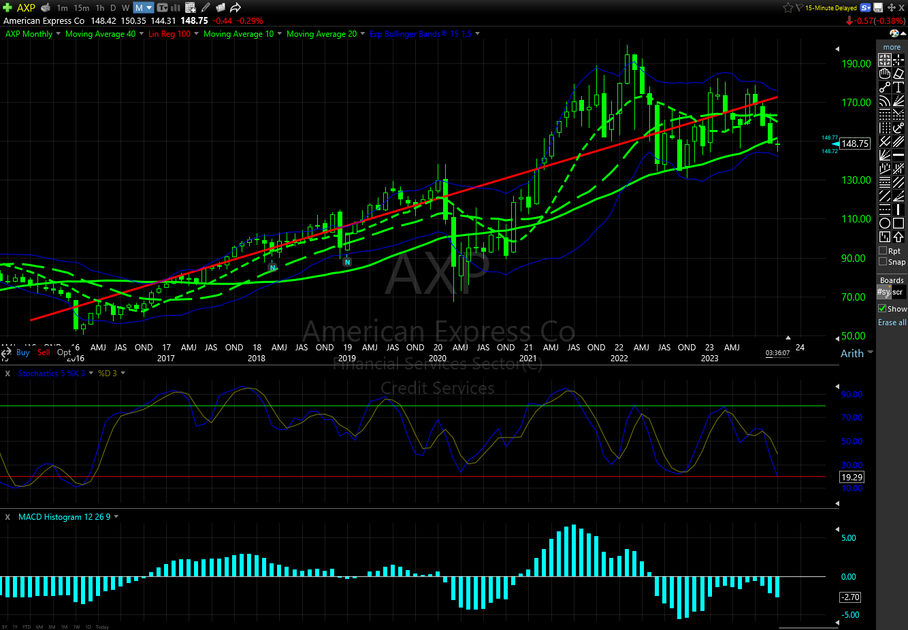This screenshot has width=908, height=630.
Task: Switch to the D daily timeframe
Action: 113,7
